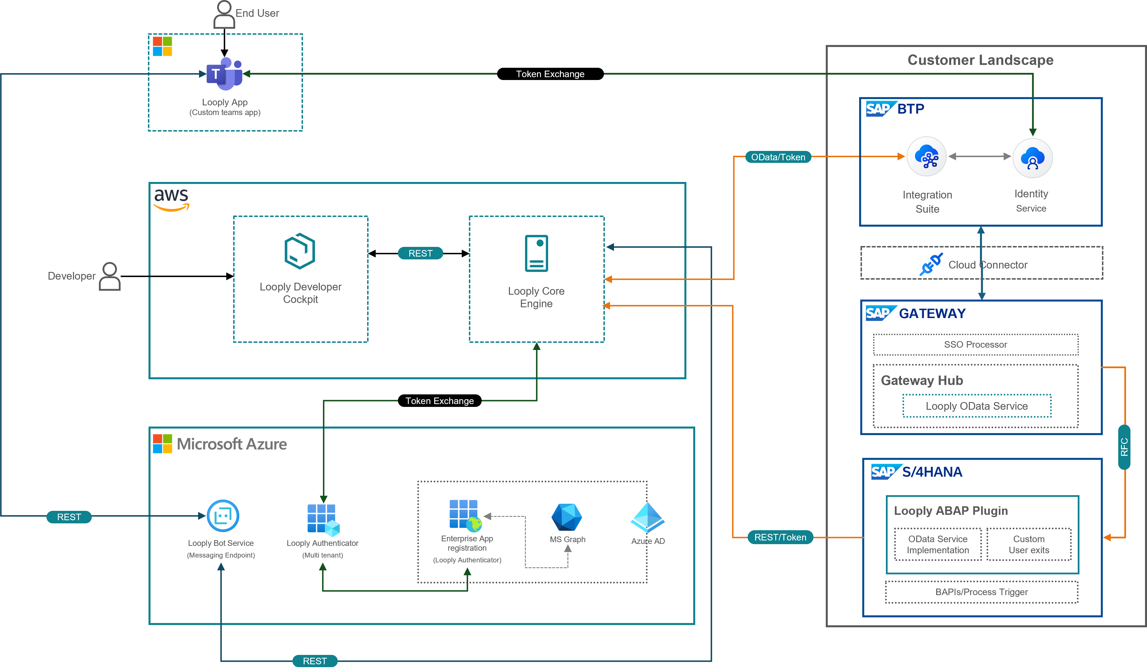Click the Gateway Hub heading
The width and height of the screenshot is (1147, 672).
click(x=922, y=380)
